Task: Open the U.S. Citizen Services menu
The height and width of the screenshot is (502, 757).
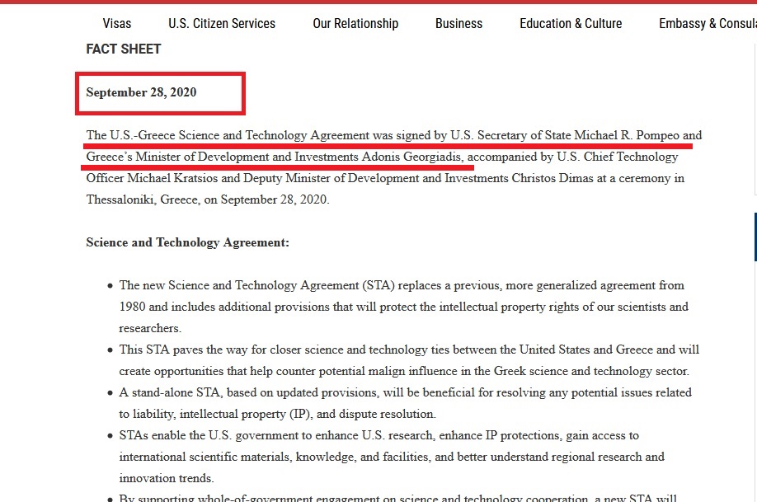Action: coord(222,23)
